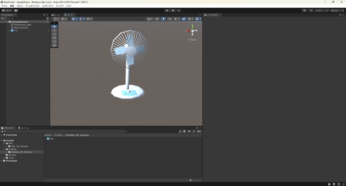Select the Scale tool in scene overlay
Viewport: 346px width, 186px height.
[54, 38]
